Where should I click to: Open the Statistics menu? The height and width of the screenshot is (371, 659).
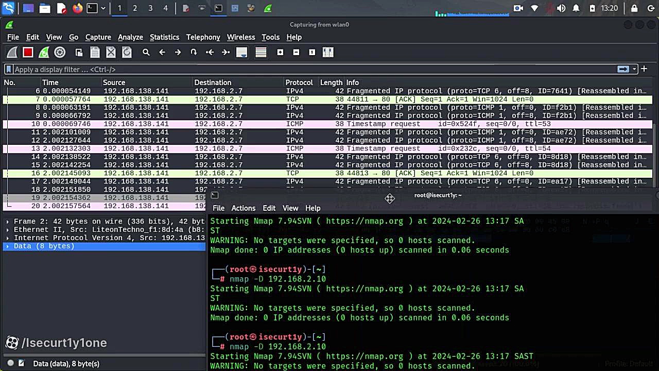164,37
